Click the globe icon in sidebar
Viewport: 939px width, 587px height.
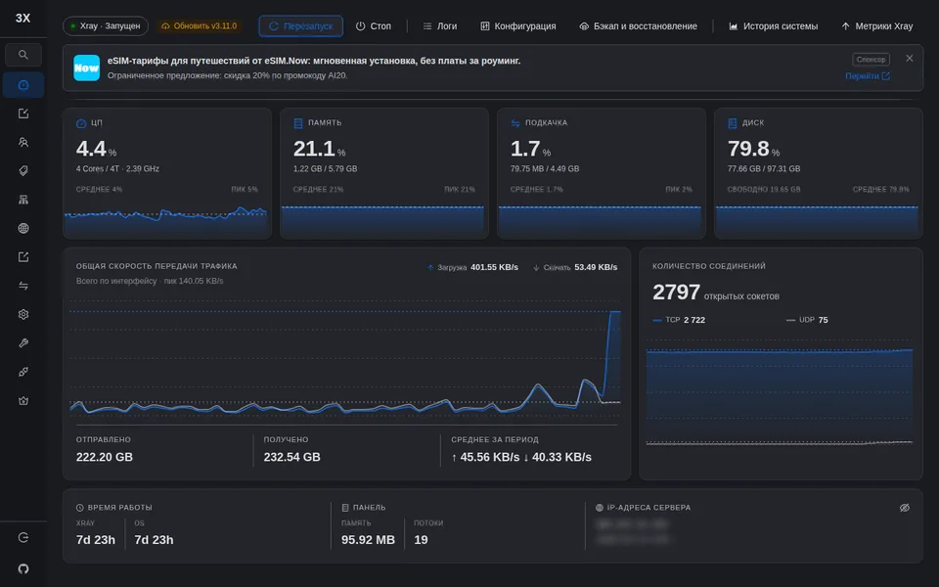[23, 228]
